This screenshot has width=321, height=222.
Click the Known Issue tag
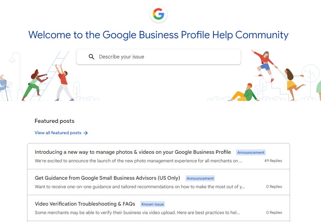click(x=153, y=204)
